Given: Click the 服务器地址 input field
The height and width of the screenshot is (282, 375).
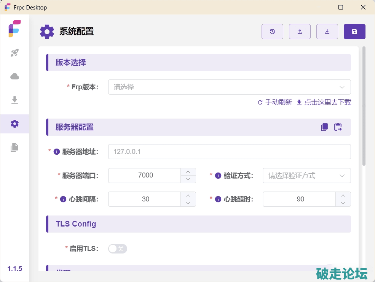Looking at the screenshot, I should [x=229, y=152].
